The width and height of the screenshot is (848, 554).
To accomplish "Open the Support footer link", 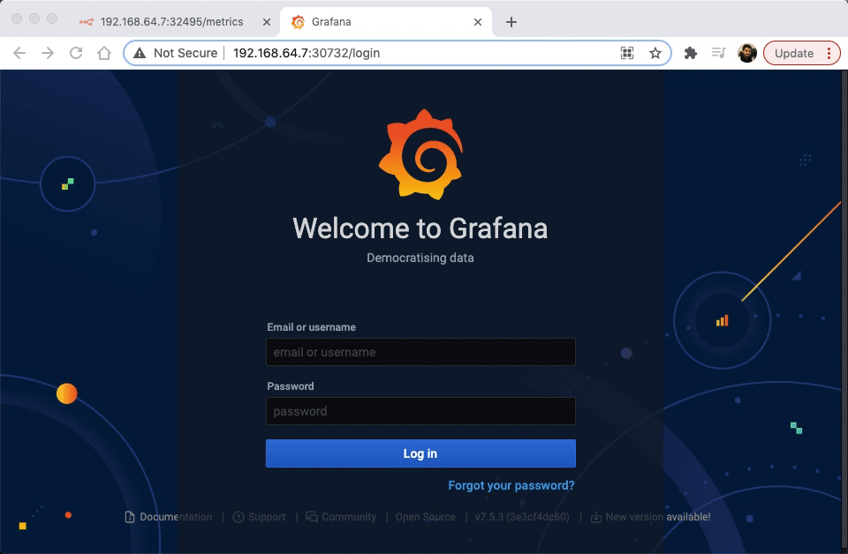I will point(267,517).
